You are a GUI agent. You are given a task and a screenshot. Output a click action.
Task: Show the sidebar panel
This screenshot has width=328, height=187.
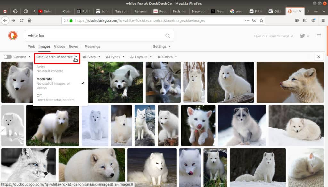pyautogui.click(x=305, y=20)
